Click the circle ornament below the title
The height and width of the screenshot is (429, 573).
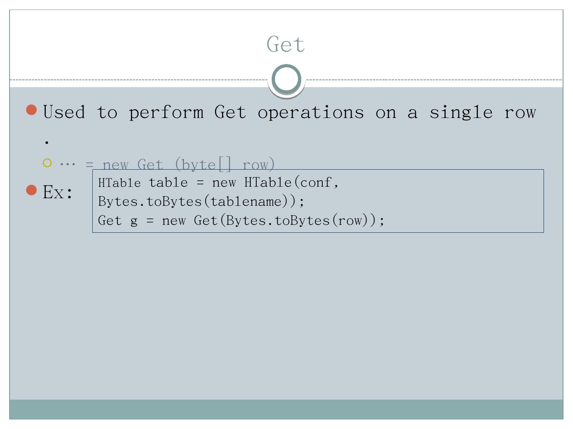286,79
